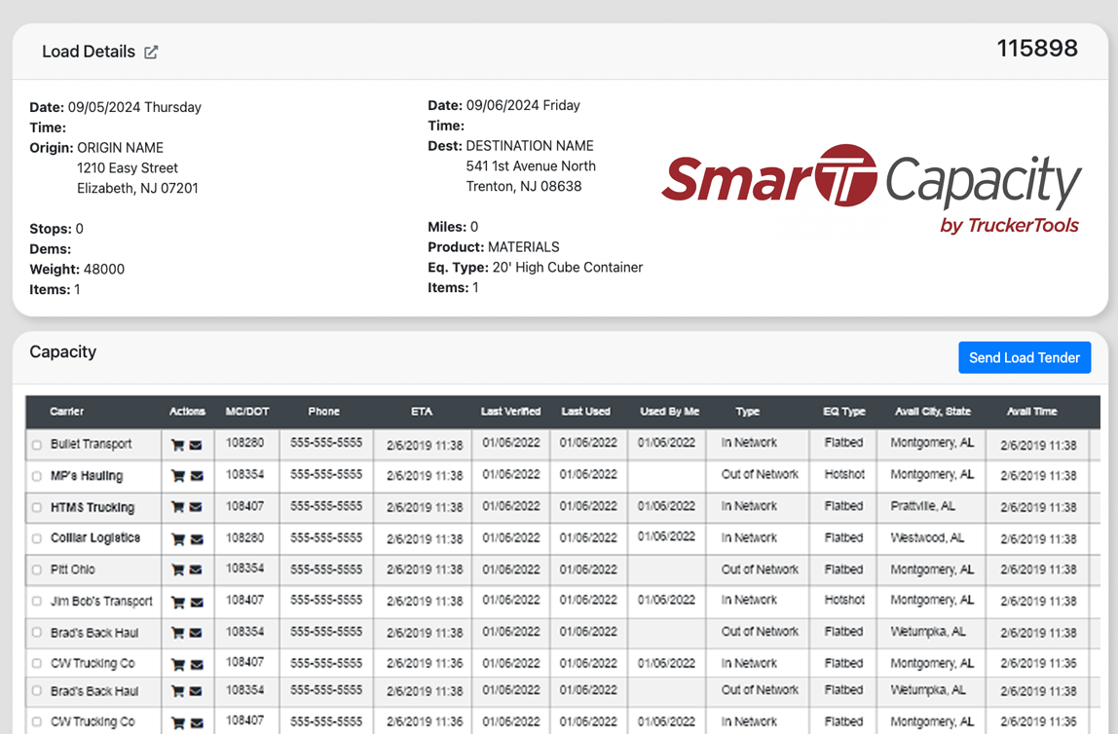Image resolution: width=1118 pixels, height=734 pixels.
Task: Select the Colliar Logistics checkbox
Action: (x=36, y=538)
